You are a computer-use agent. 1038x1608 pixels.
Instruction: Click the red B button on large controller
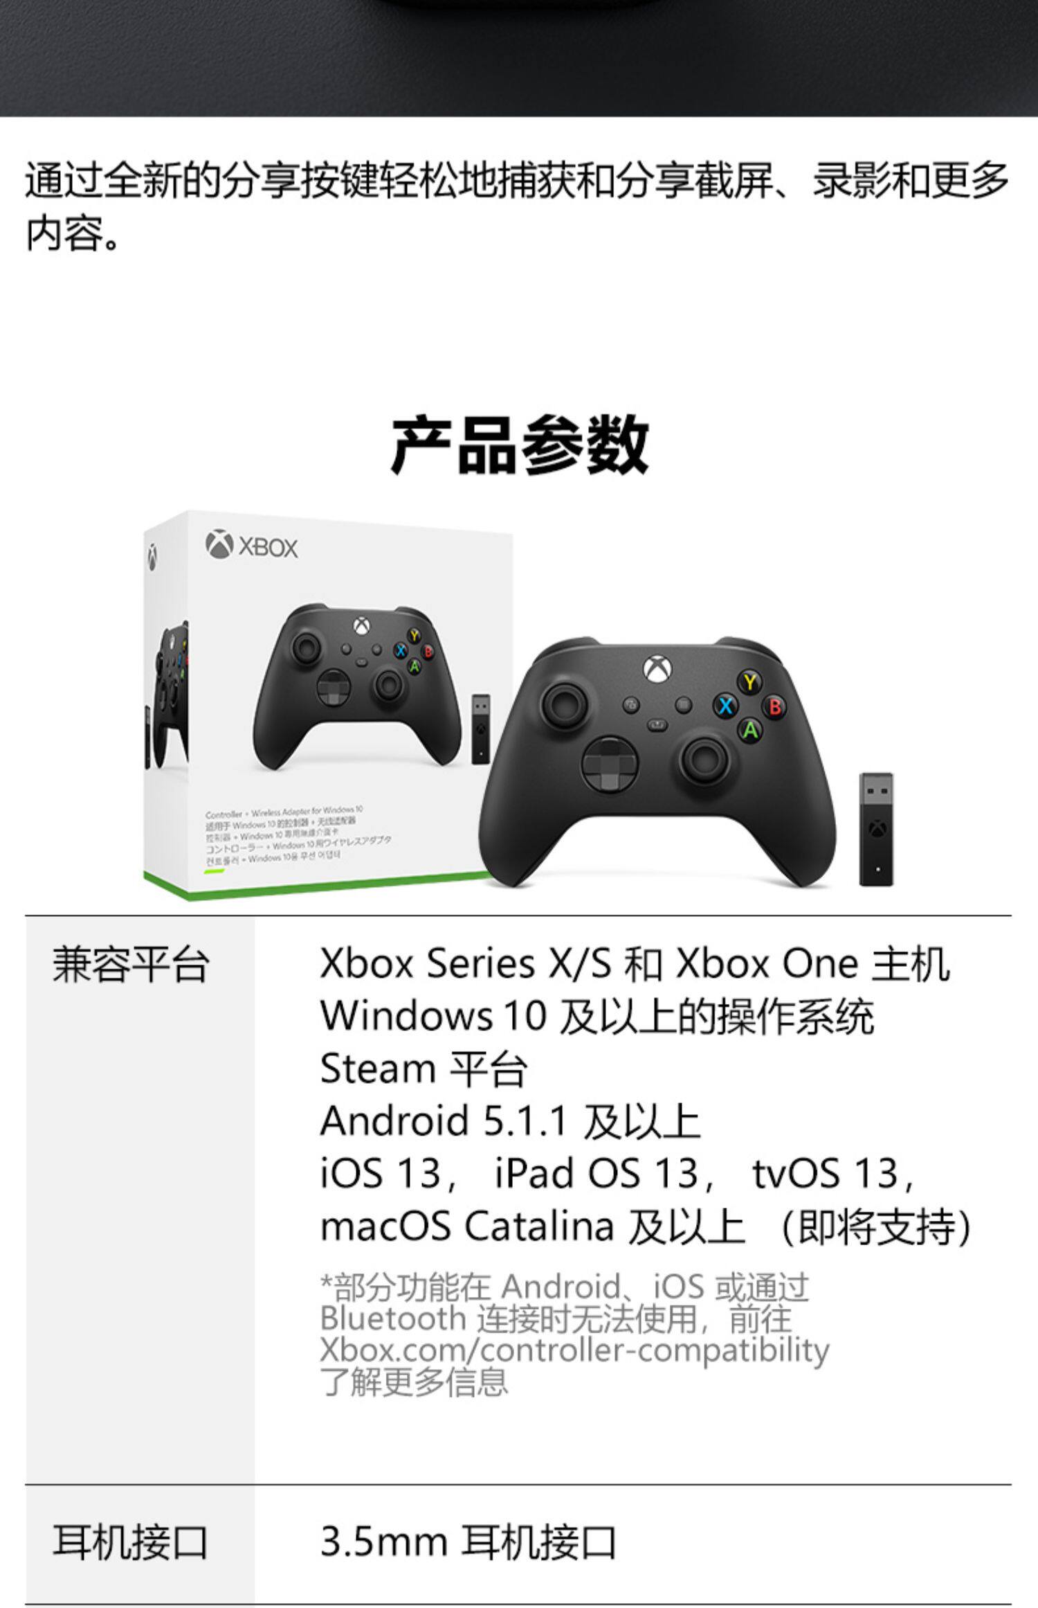[x=774, y=707]
